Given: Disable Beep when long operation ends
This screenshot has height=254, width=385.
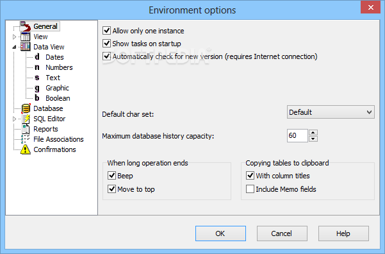Looking at the screenshot, I should point(111,176).
